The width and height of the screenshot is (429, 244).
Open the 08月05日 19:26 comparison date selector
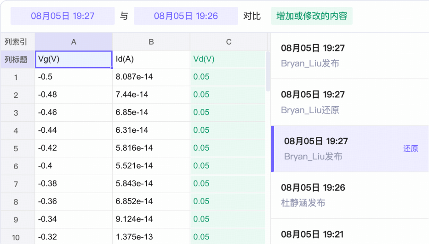coord(186,16)
